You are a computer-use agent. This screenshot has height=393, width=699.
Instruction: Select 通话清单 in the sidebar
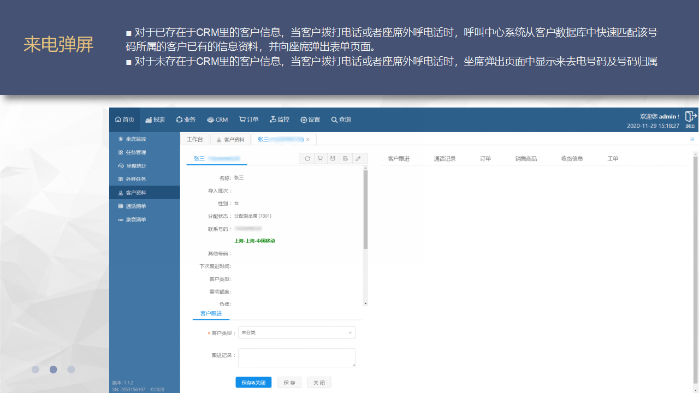point(145,206)
